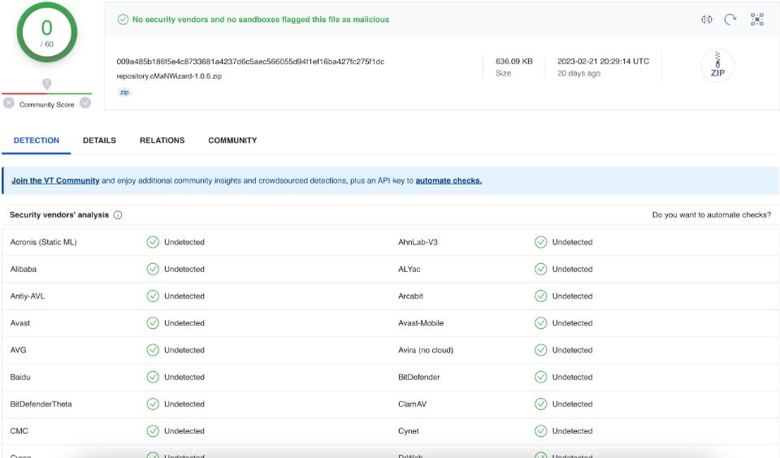Click the filename repository.cMaNWizard-1.0.6.zip
This screenshot has height=458, width=780.
click(169, 76)
